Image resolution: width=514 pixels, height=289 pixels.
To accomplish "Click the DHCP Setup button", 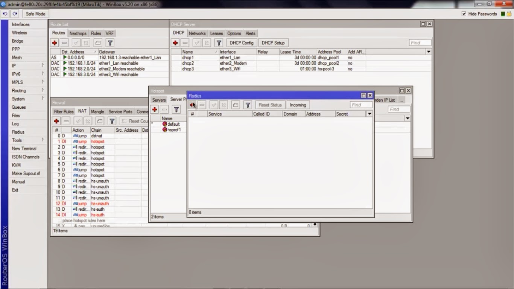I will pyautogui.click(x=273, y=43).
